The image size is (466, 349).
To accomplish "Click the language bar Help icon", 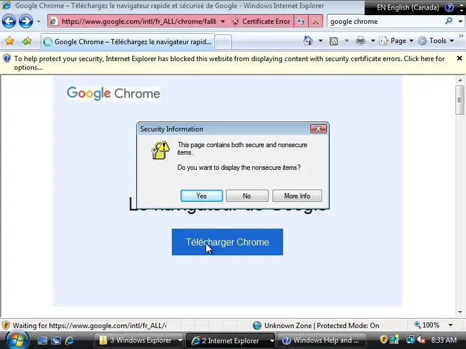I will (x=449, y=8).
